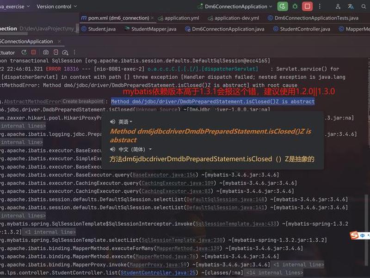This screenshot has width=370, height=278.
Task: Click the green rerun icon in the top toolbar
Action: pos(283,6)
